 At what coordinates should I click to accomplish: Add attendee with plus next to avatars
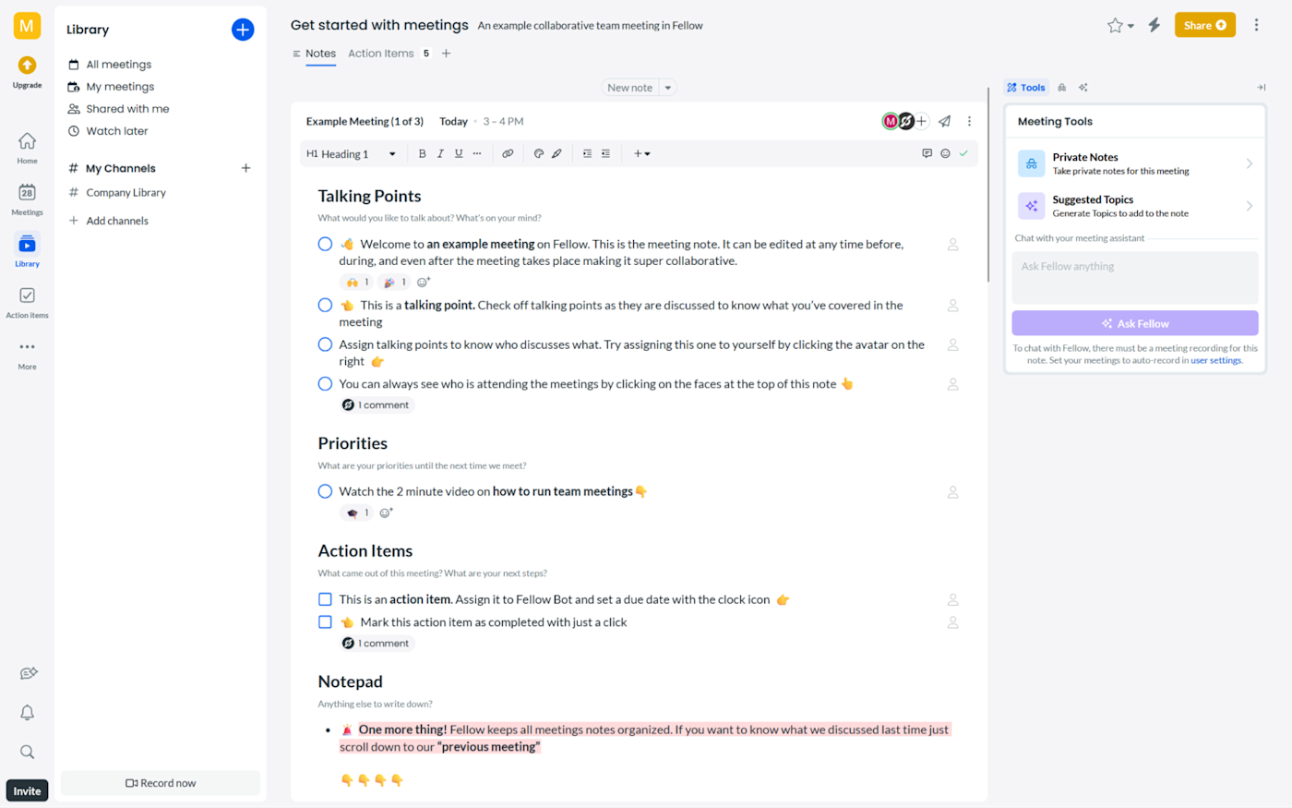pos(921,121)
